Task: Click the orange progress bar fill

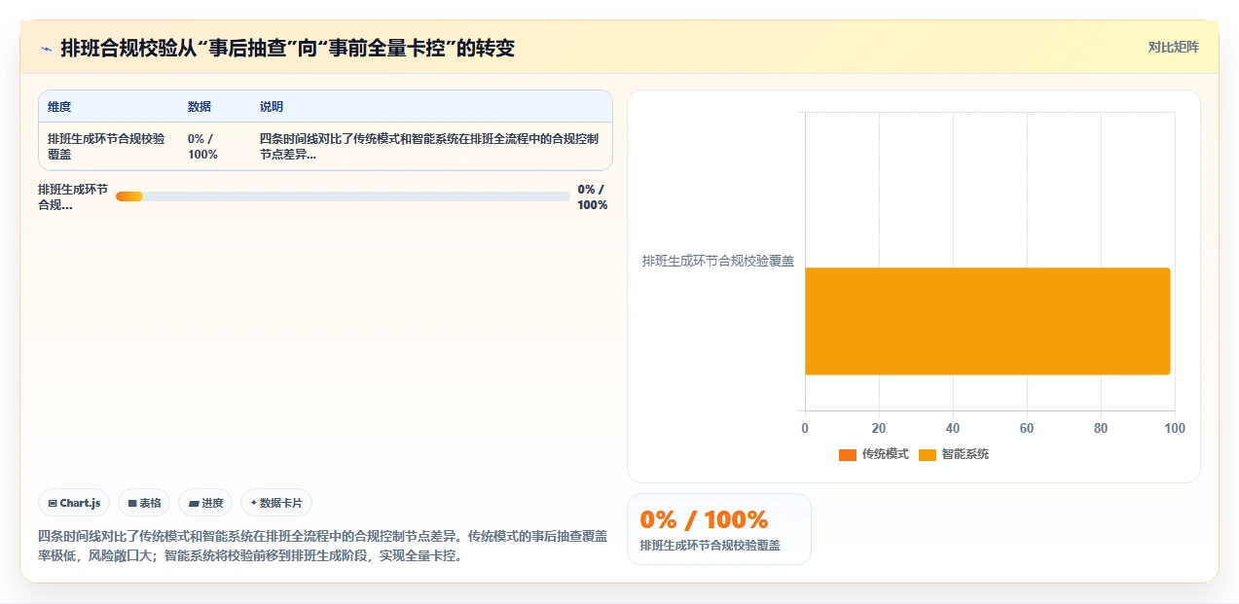Action: (129, 196)
